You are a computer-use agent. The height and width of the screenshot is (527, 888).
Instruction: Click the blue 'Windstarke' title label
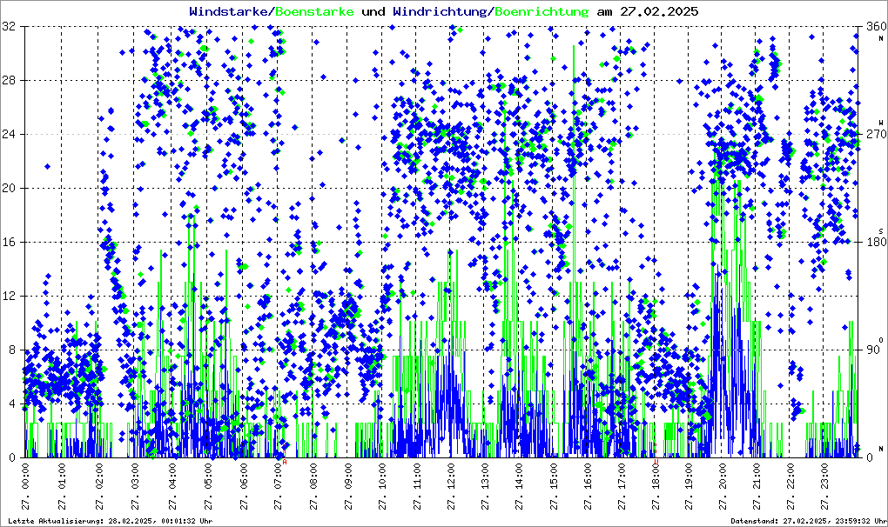tap(230, 11)
